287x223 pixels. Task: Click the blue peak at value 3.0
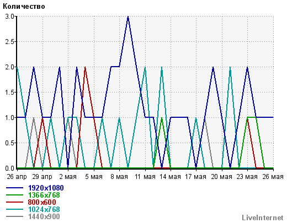(x=128, y=17)
